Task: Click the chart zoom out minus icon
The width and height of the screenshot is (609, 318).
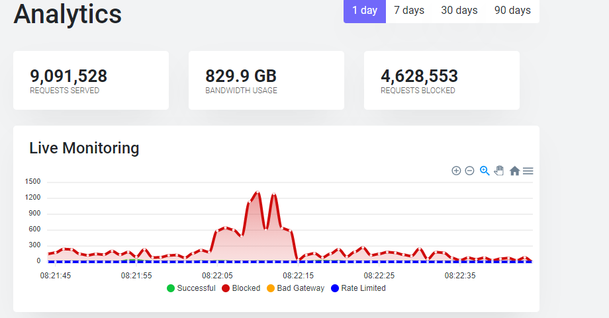Action: tap(469, 171)
